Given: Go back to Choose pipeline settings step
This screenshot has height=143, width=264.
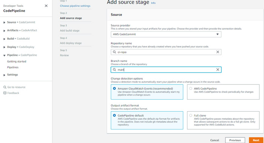Looking at the screenshot, I should click(75, 6).
